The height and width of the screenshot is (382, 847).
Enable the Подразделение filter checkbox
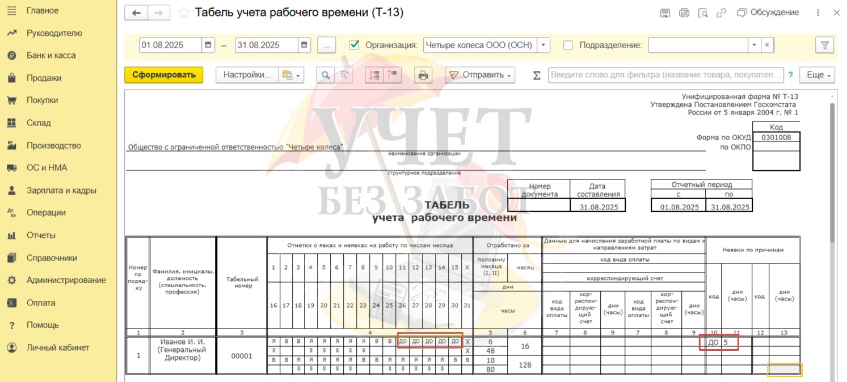tap(568, 45)
